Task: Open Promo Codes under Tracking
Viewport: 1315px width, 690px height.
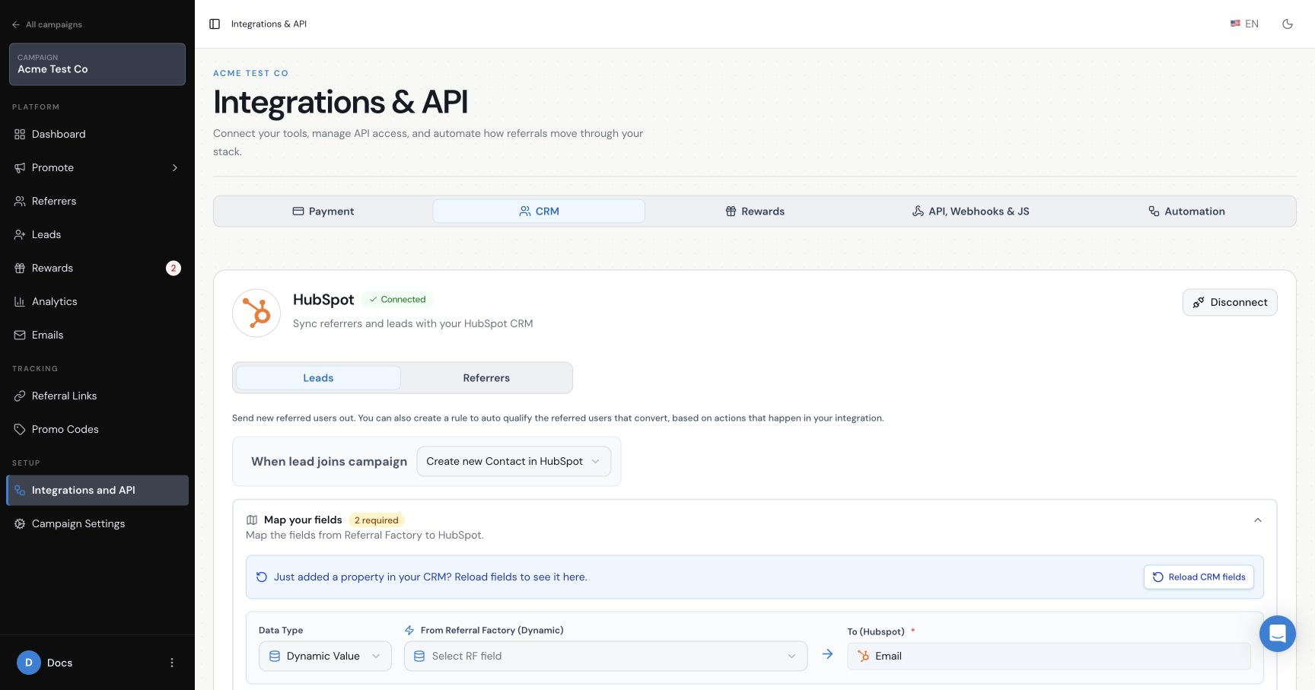Action: click(97, 429)
